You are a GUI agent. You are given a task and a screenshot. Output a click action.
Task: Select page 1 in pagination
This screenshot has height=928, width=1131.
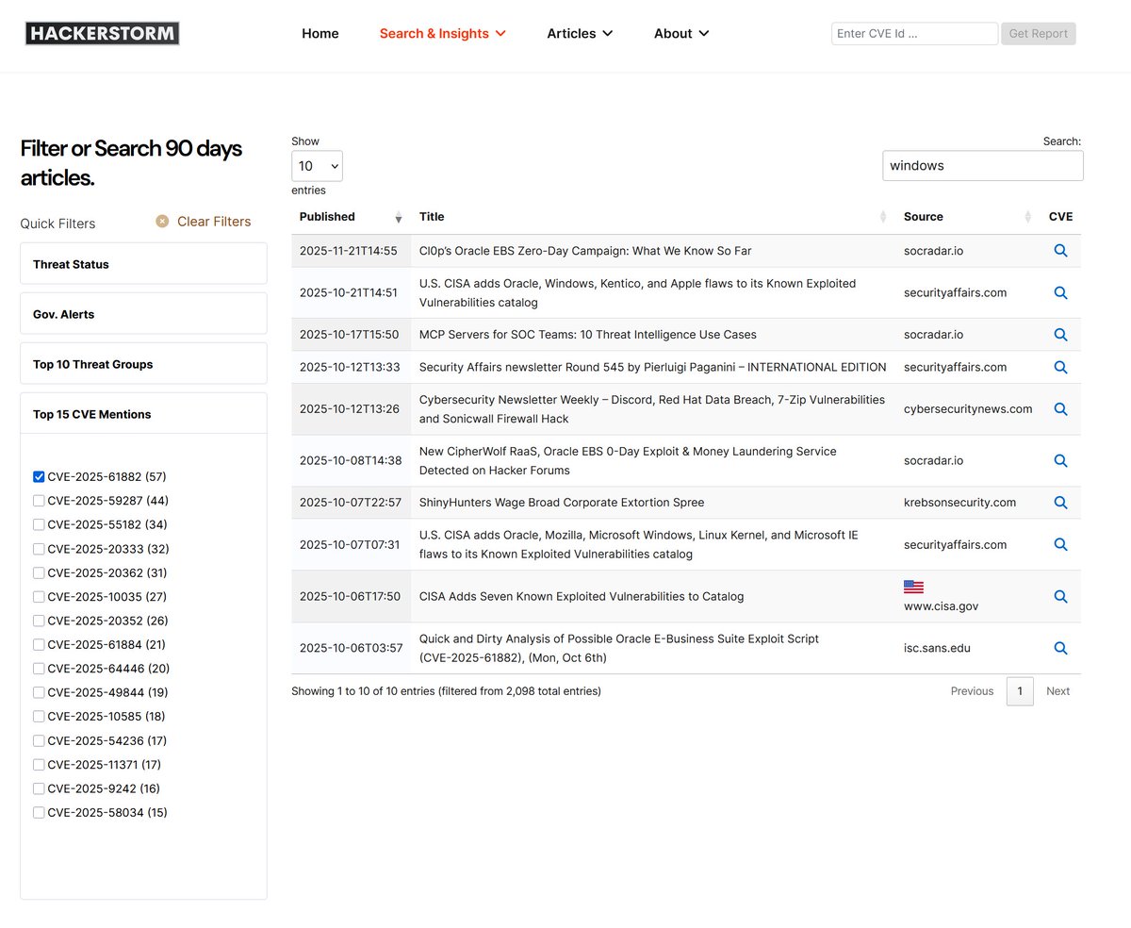pyautogui.click(x=1020, y=691)
